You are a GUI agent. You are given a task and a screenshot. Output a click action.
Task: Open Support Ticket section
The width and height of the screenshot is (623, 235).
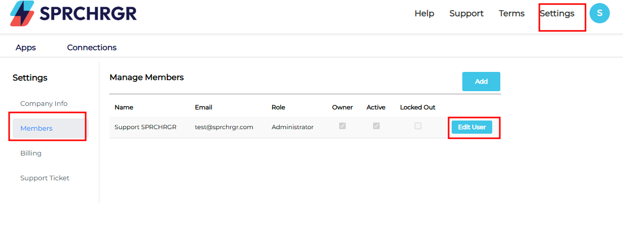coord(45,178)
